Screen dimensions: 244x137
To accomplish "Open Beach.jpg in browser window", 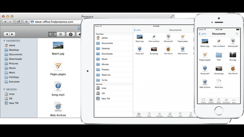I will (58, 48).
